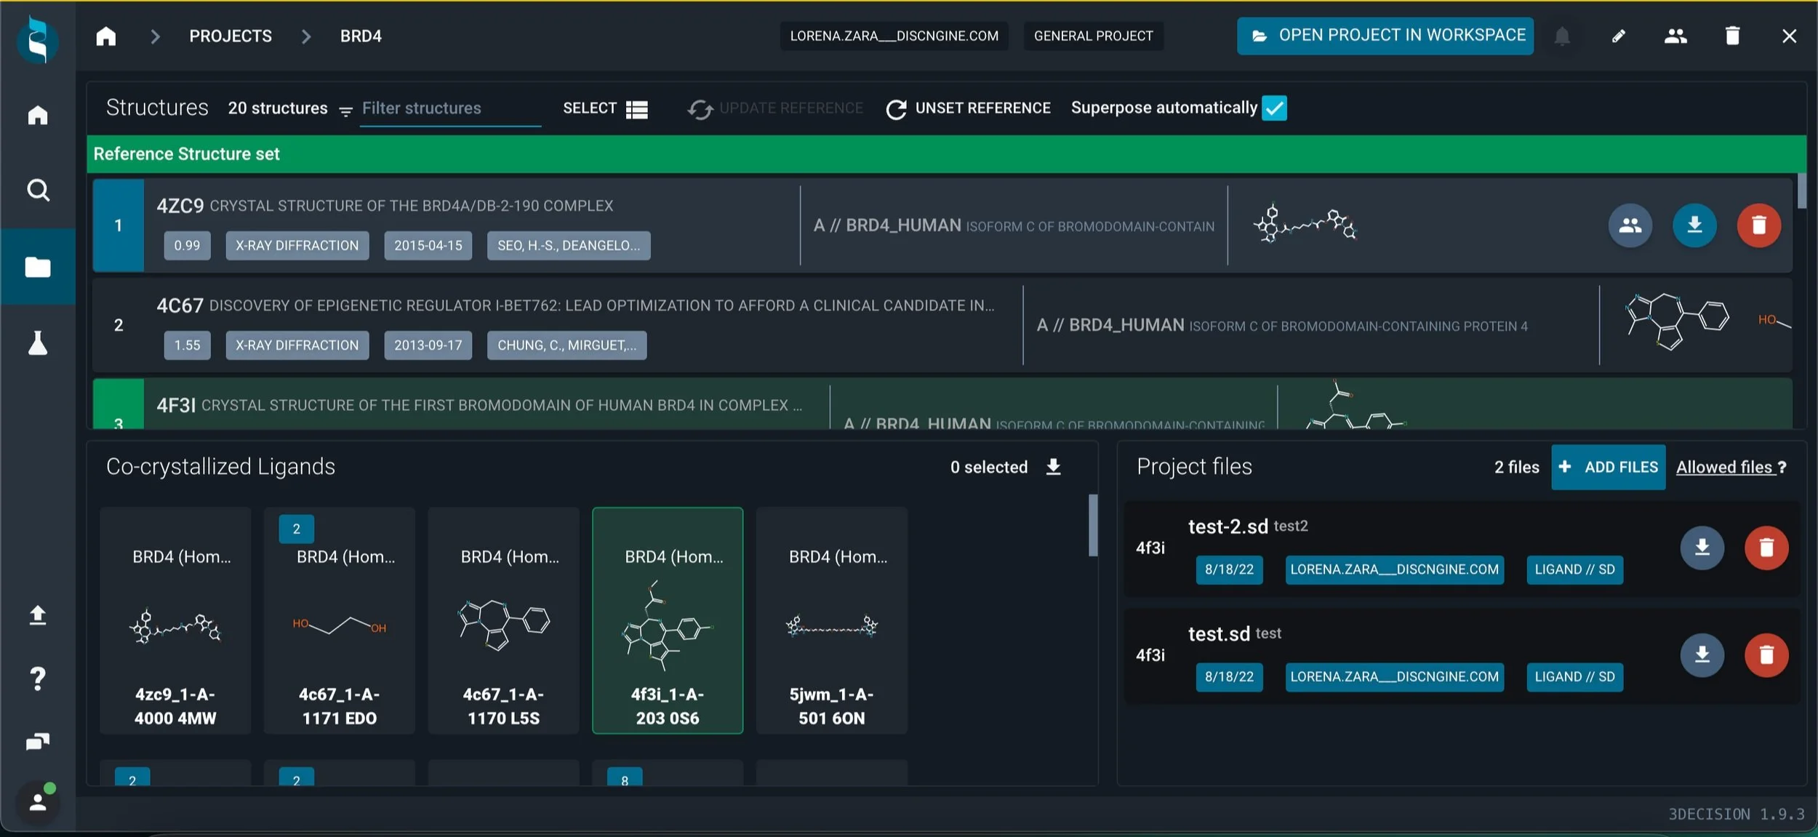The image size is (1818, 837).
Task: Toggle Superpose automatically checkbox
Action: [1274, 108]
